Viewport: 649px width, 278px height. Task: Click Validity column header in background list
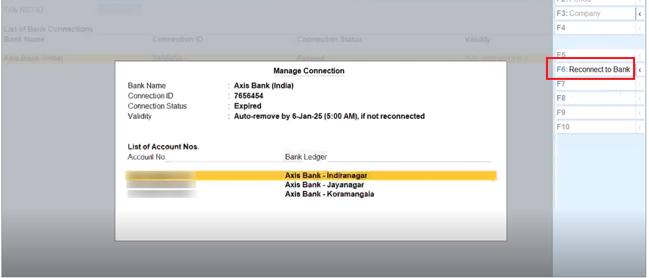pos(478,40)
